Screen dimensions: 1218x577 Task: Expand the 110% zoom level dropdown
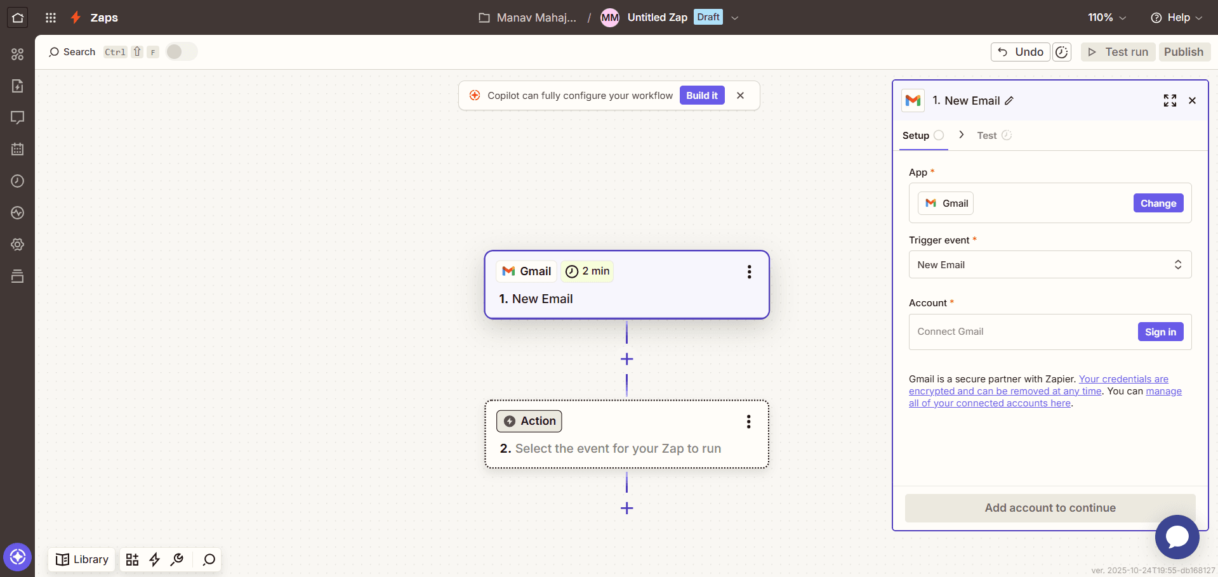pyautogui.click(x=1107, y=18)
